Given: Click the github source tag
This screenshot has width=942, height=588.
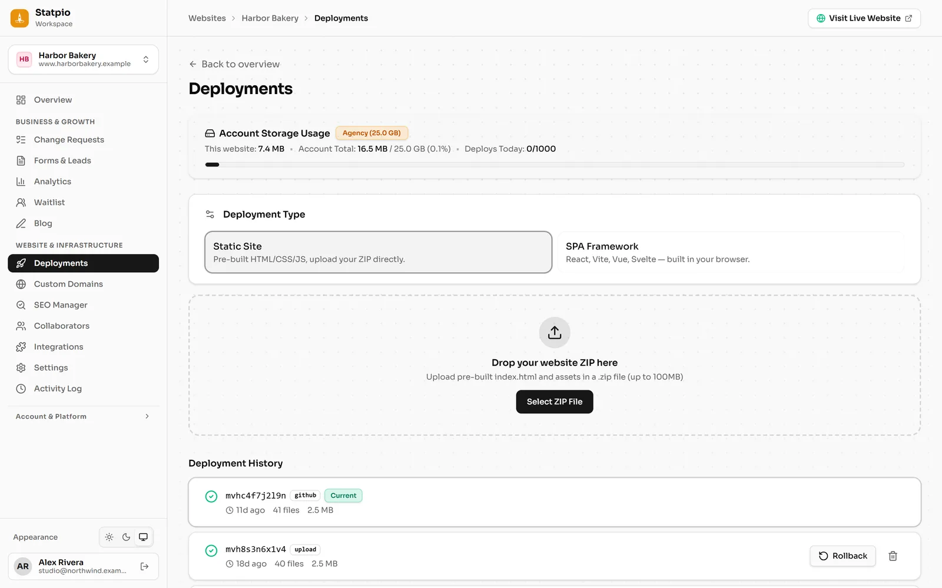Looking at the screenshot, I should tap(305, 496).
